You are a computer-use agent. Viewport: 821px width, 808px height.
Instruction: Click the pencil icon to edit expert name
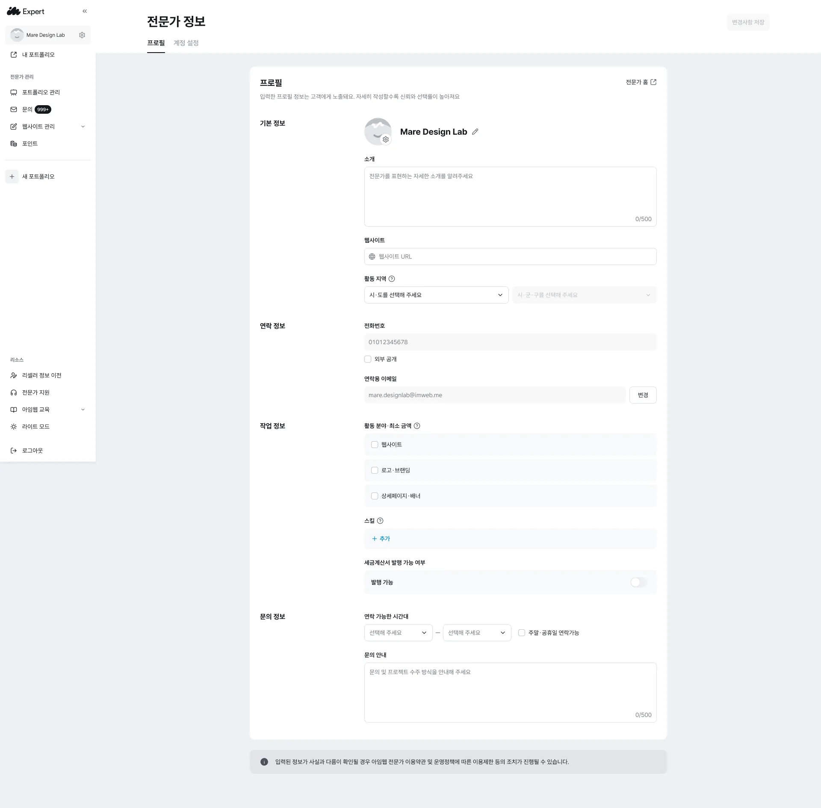click(x=475, y=132)
